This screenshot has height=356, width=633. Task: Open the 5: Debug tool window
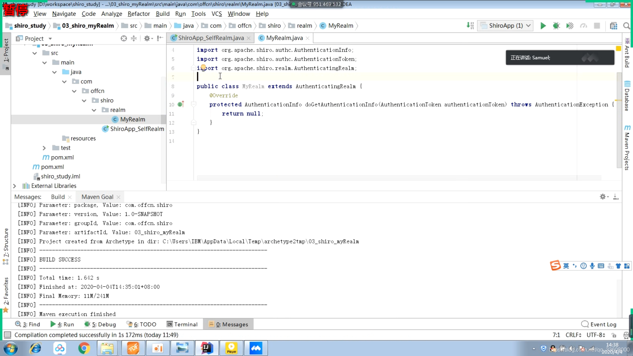(x=100, y=324)
